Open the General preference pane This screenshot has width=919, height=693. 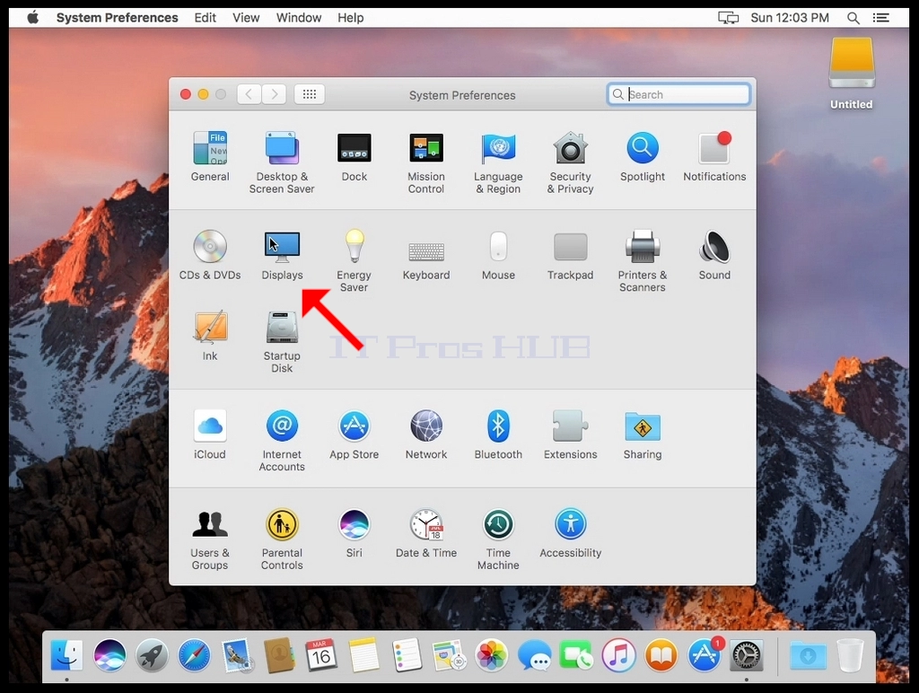pos(210,148)
